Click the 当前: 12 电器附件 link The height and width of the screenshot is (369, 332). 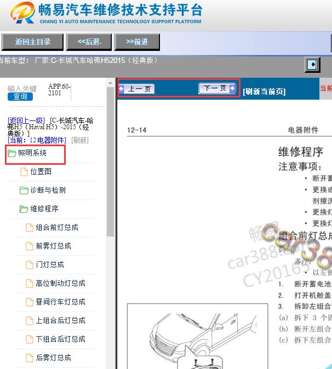point(37,141)
